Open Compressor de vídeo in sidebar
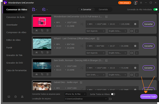 pos(16,32)
